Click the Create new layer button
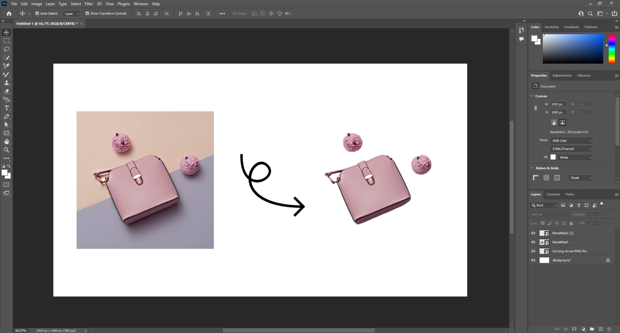 coord(601,329)
